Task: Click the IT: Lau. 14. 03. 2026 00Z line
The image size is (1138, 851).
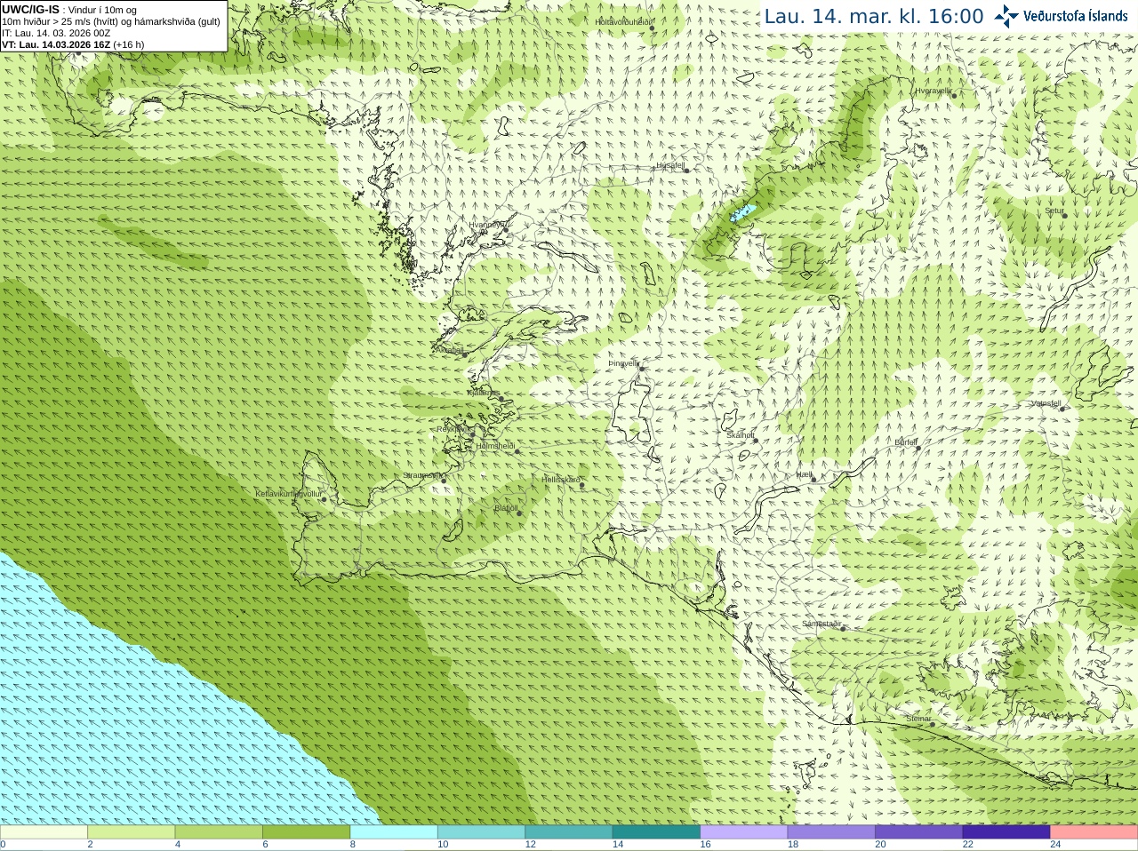Action: (x=56, y=33)
